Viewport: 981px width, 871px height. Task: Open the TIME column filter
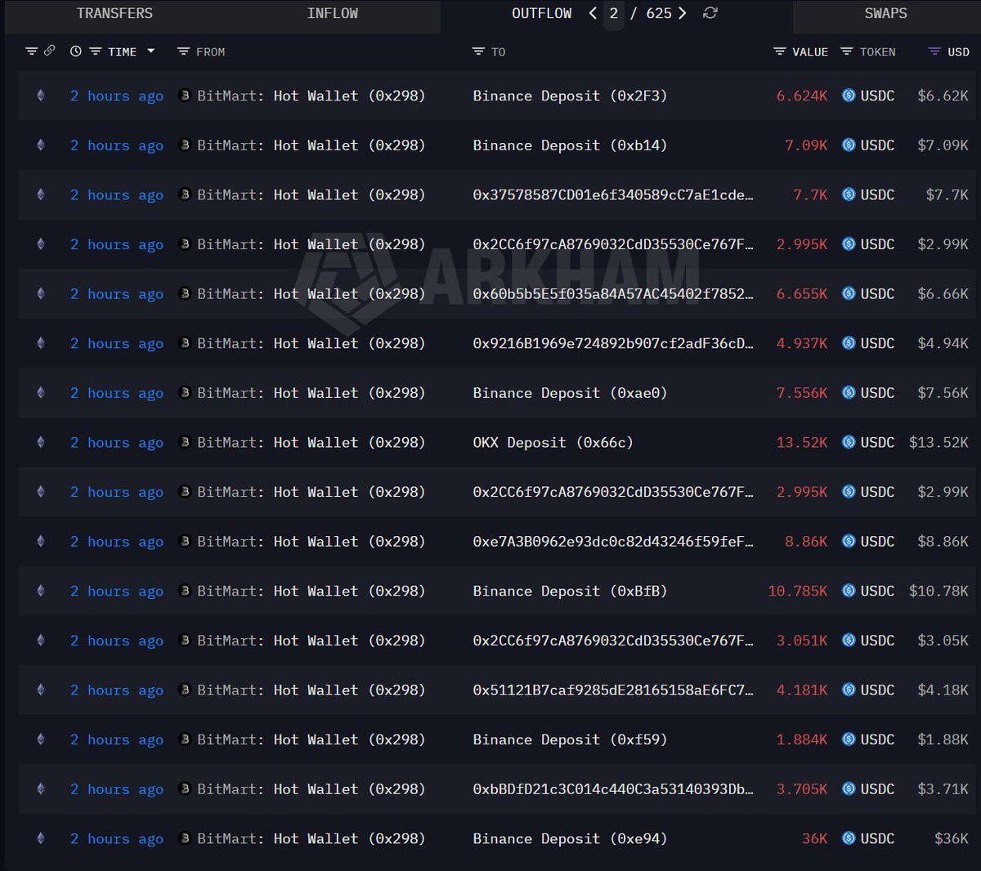click(95, 51)
